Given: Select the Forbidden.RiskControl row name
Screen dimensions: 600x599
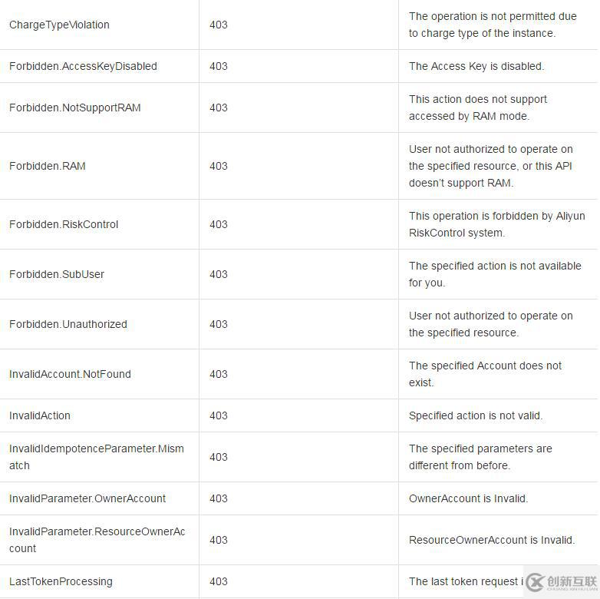Looking at the screenshot, I should tap(64, 224).
